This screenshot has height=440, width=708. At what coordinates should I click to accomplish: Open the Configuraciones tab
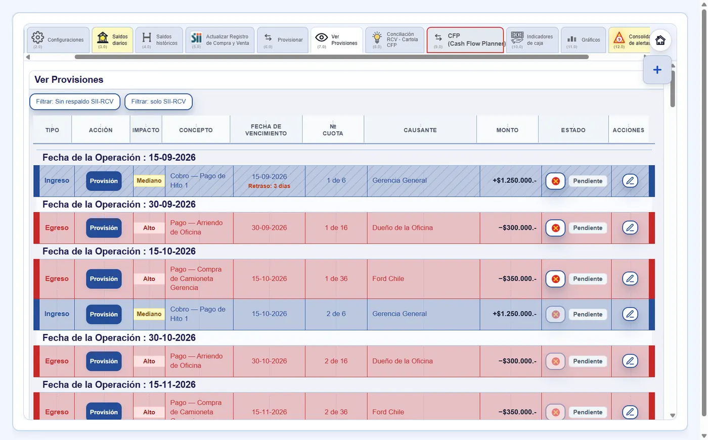58,40
